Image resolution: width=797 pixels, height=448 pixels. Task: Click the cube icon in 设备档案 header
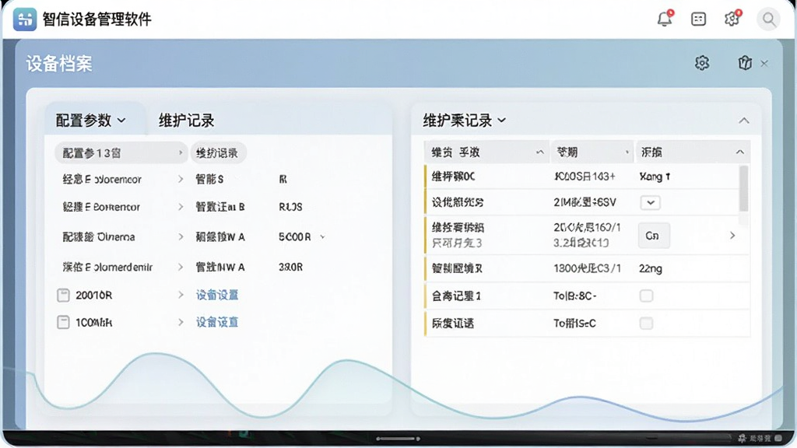[745, 63]
